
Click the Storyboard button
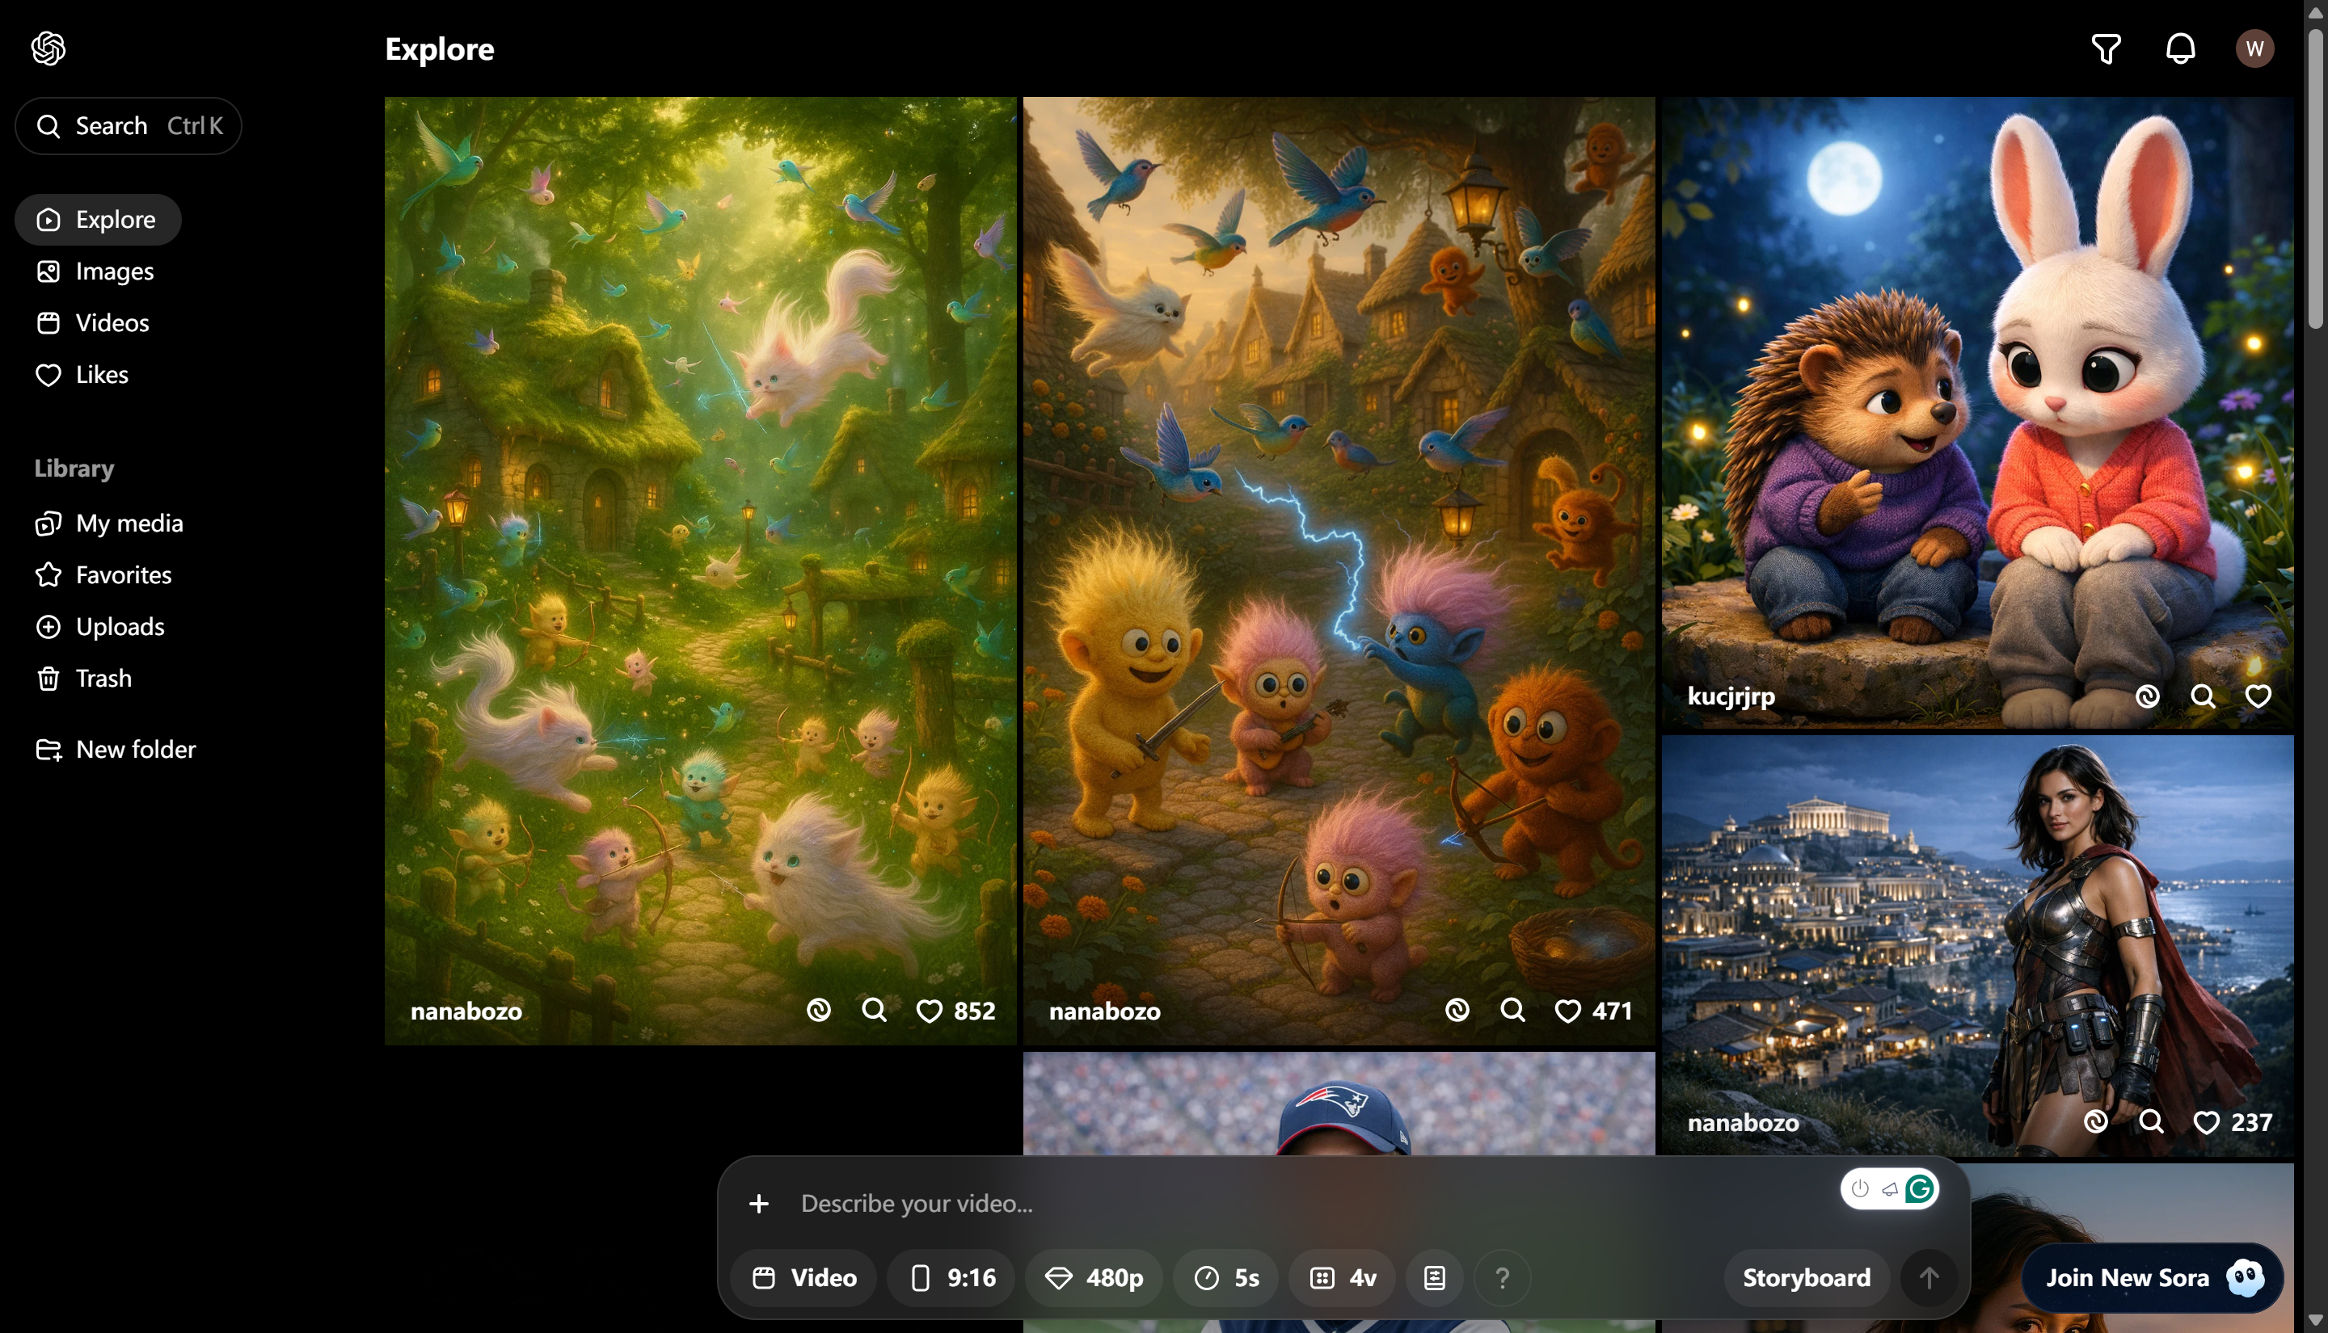coord(1805,1277)
